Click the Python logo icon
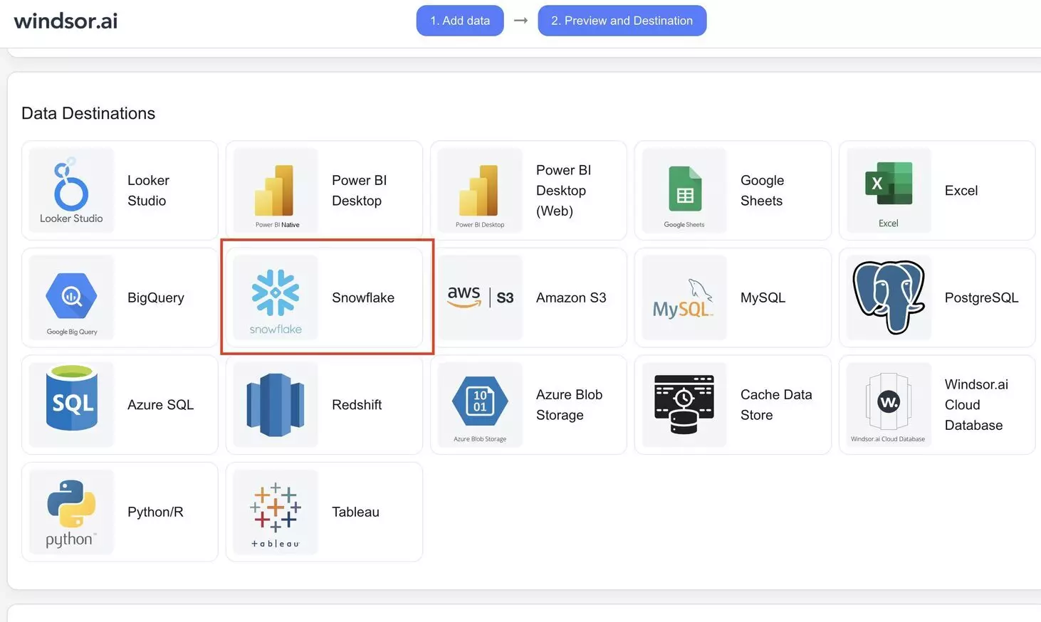This screenshot has height=622, width=1041. (71, 512)
